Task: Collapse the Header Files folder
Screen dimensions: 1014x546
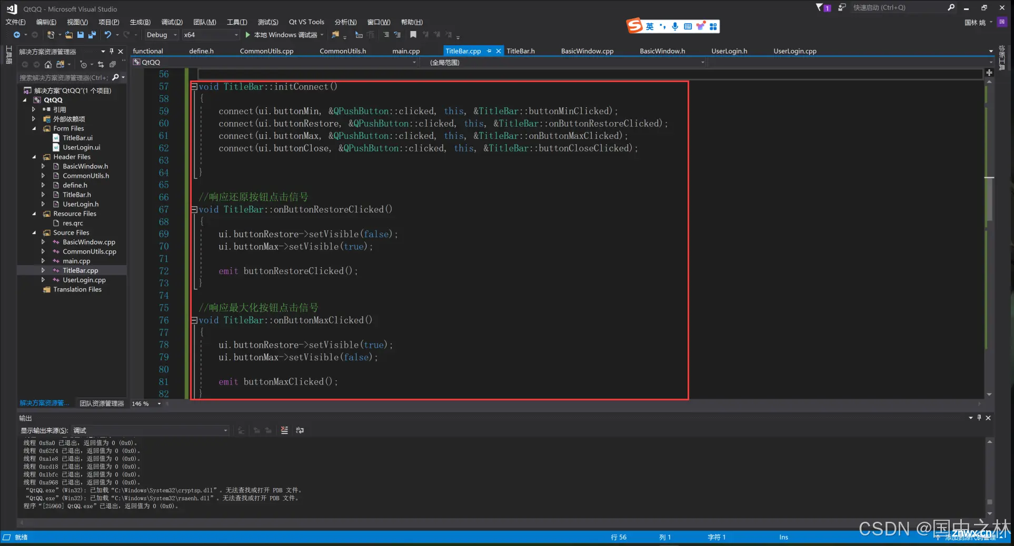Action: point(34,157)
